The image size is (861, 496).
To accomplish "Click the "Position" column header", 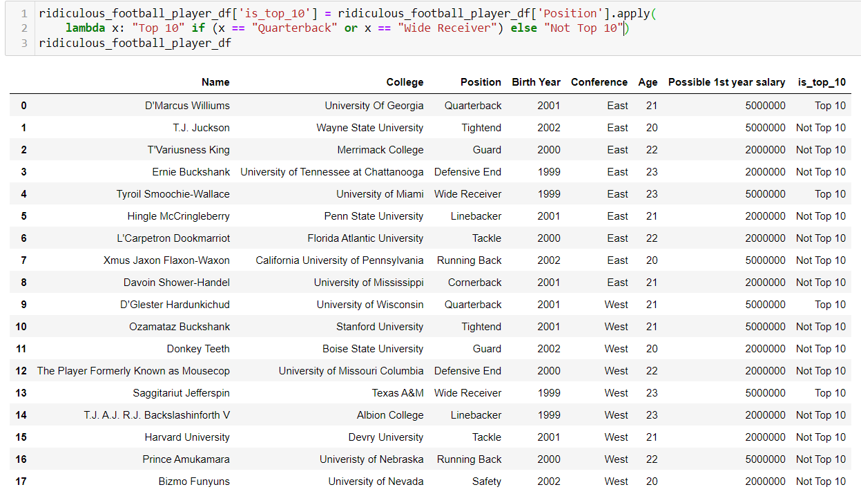I will [481, 82].
